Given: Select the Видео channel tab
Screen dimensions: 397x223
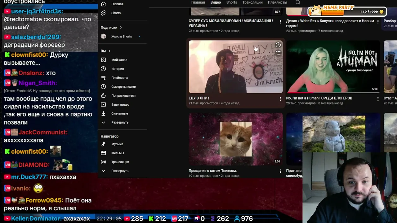Looking at the screenshot, I should pyautogui.click(x=216, y=2).
